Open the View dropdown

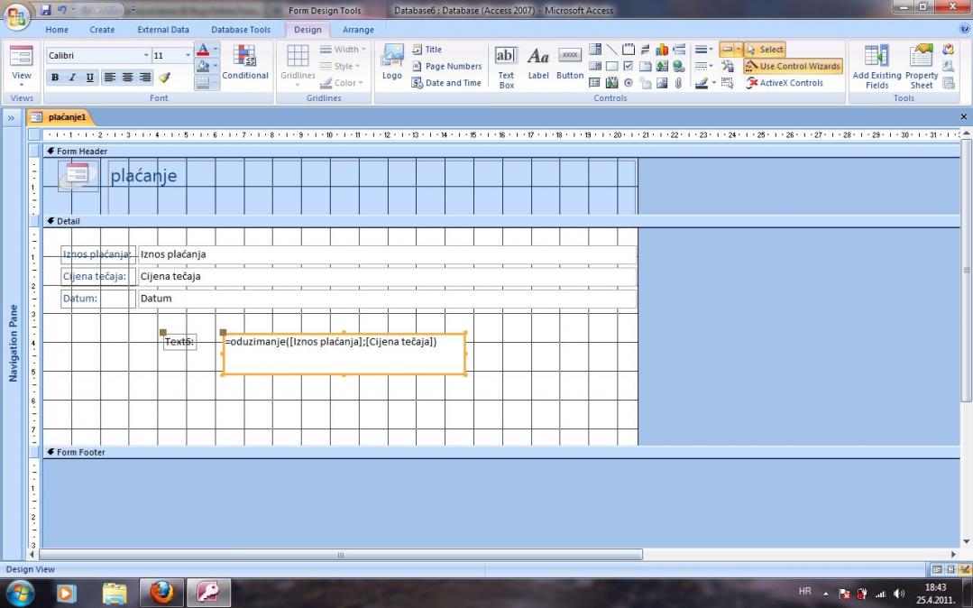[x=21, y=79]
